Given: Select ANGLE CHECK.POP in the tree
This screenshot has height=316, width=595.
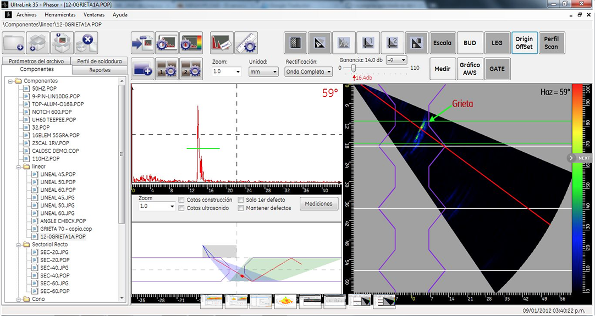Looking at the screenshot, I should tap(63, 221).
